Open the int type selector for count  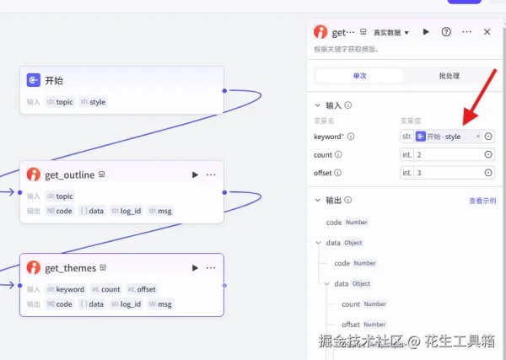pos(407,154)
